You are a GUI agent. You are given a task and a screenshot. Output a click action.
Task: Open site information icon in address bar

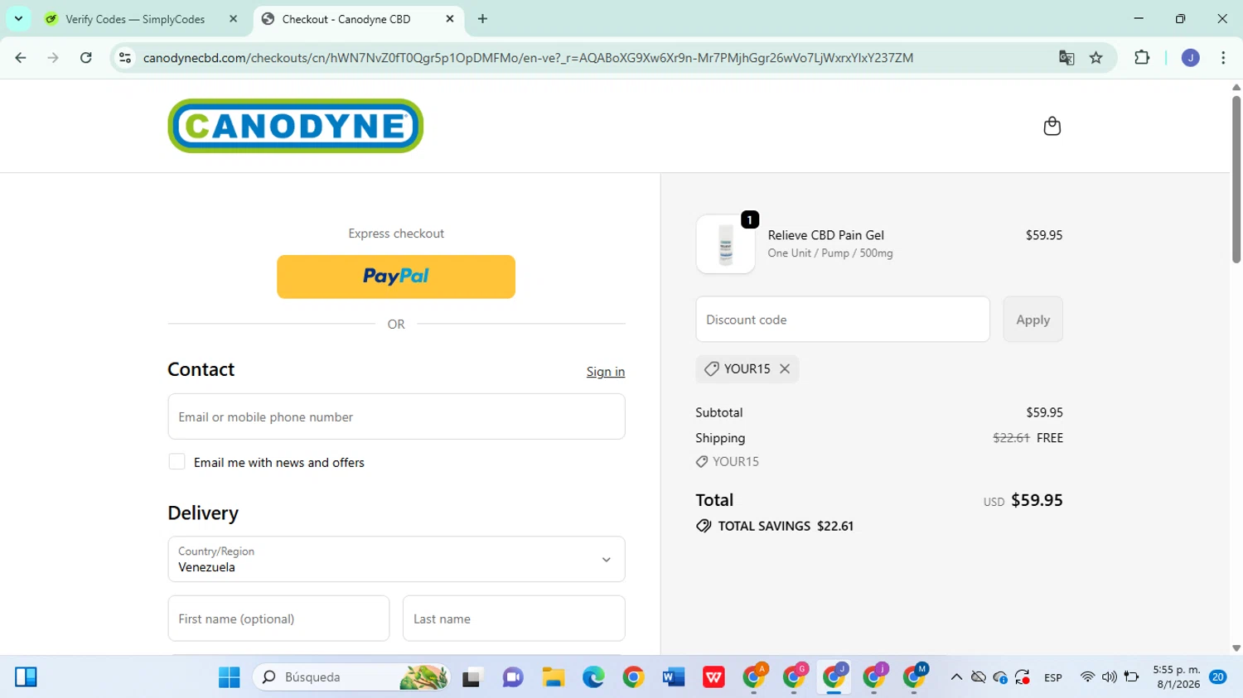point(125,58)
